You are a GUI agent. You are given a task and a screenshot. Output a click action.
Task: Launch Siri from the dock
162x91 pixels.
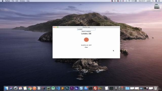tap(11, 88)
